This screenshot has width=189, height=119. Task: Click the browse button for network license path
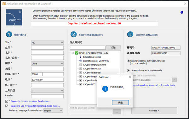click(117, 112)
